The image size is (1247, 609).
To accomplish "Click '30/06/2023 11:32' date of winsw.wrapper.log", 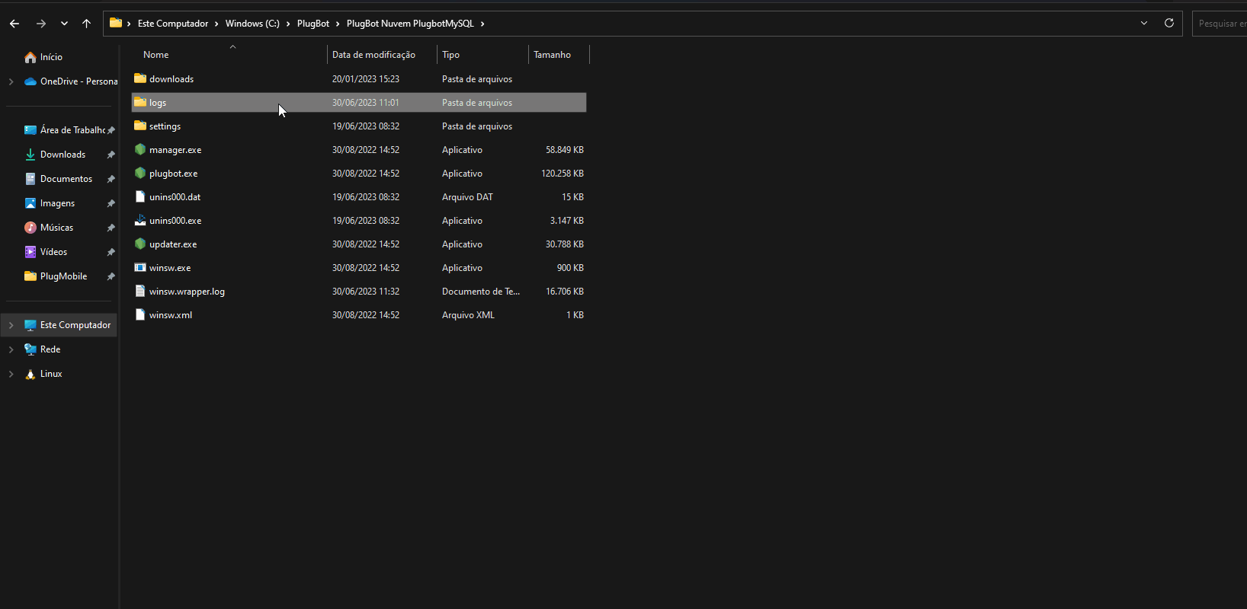I will click(x=366, y=292).
